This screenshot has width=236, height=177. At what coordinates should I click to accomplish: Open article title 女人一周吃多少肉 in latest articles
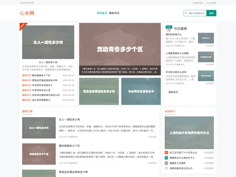click(x=69, y=120)
